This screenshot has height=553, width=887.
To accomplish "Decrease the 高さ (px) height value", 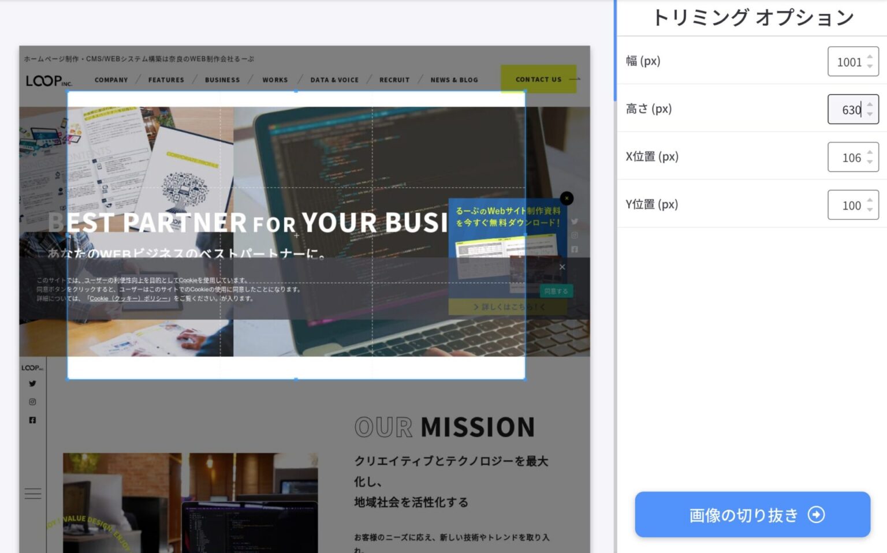I will pyautogui.click(x=870, y=114).
